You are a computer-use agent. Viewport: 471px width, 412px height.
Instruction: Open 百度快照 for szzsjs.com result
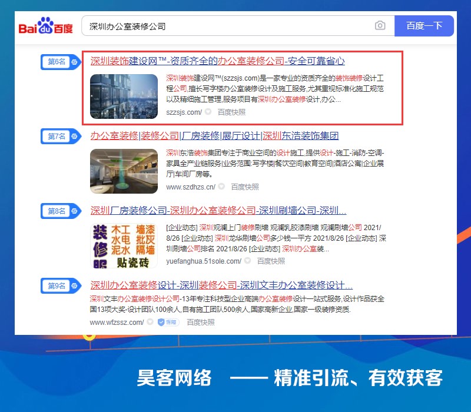pyautogui.click(x=231, y=112)
